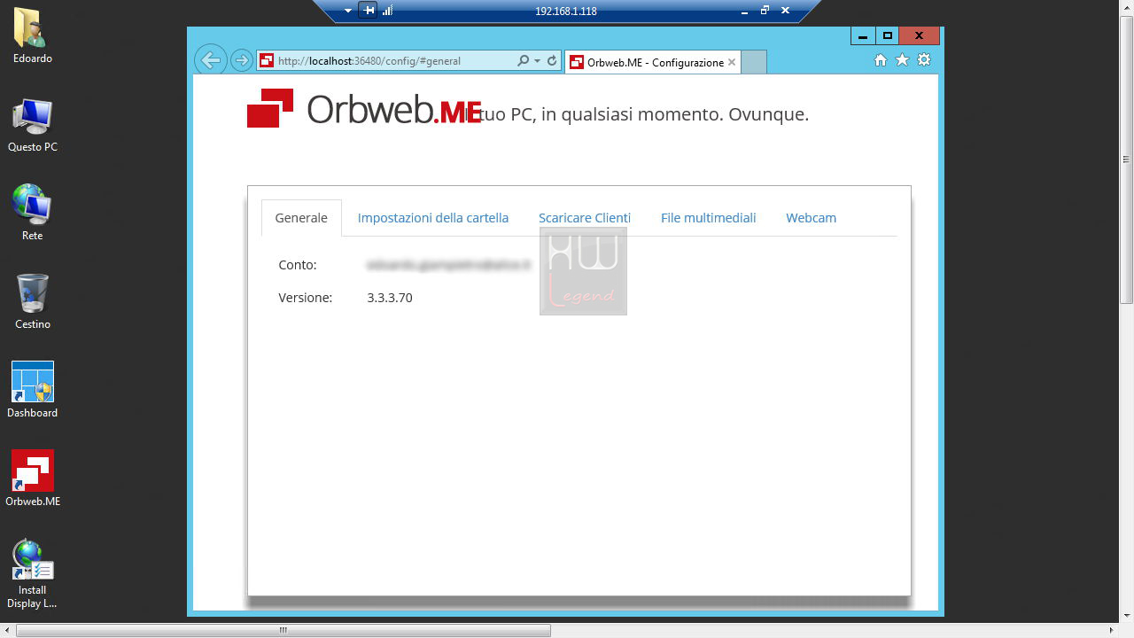This screenshot has height=638, width=1134.
Task: Open the Edoardo user folder on desktop
Action: point(32,35)
